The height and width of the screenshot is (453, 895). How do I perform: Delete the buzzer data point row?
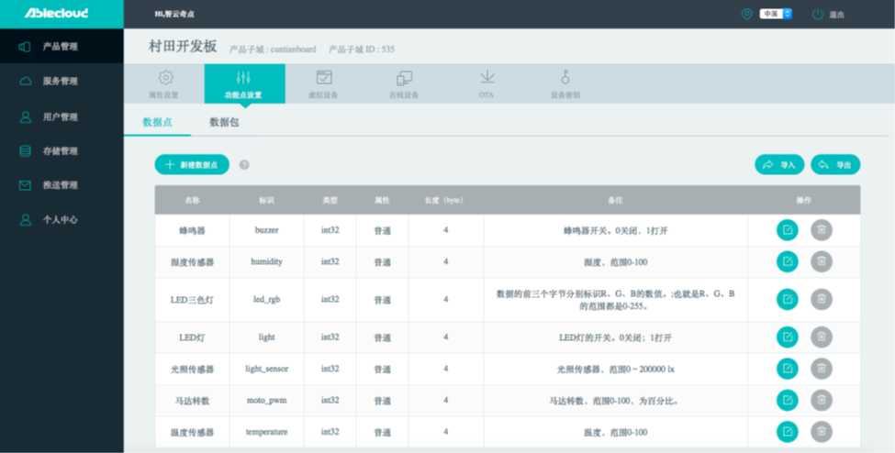(x=822, y=230)
